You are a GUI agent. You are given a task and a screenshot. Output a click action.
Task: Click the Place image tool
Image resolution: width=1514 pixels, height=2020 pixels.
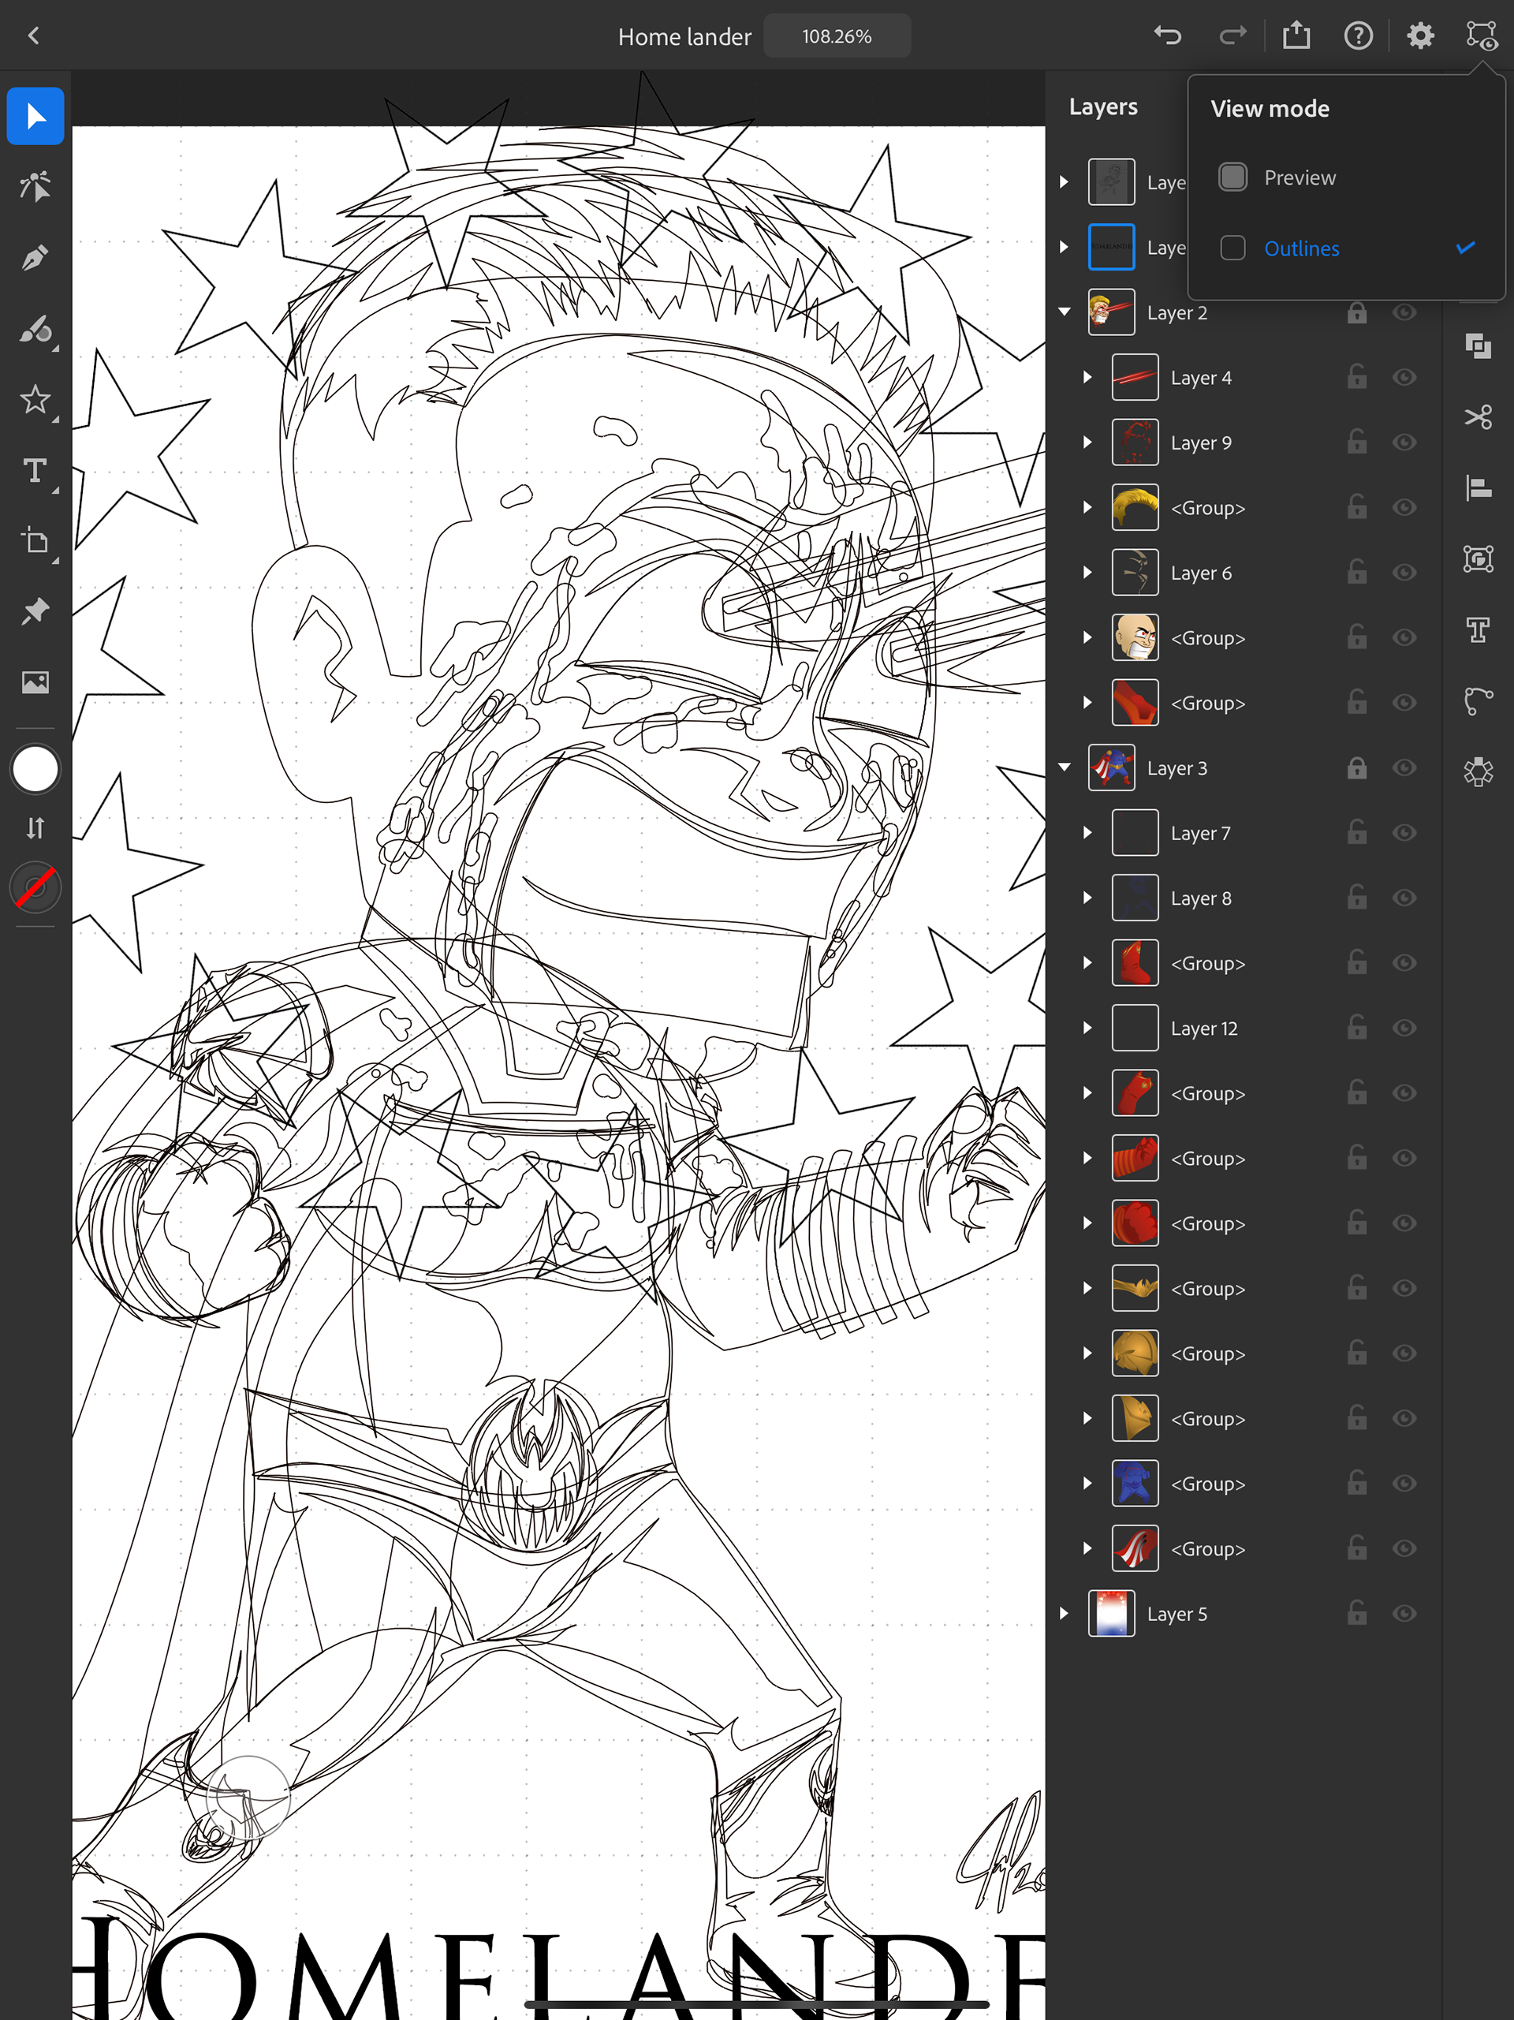(x=35, y=682)
